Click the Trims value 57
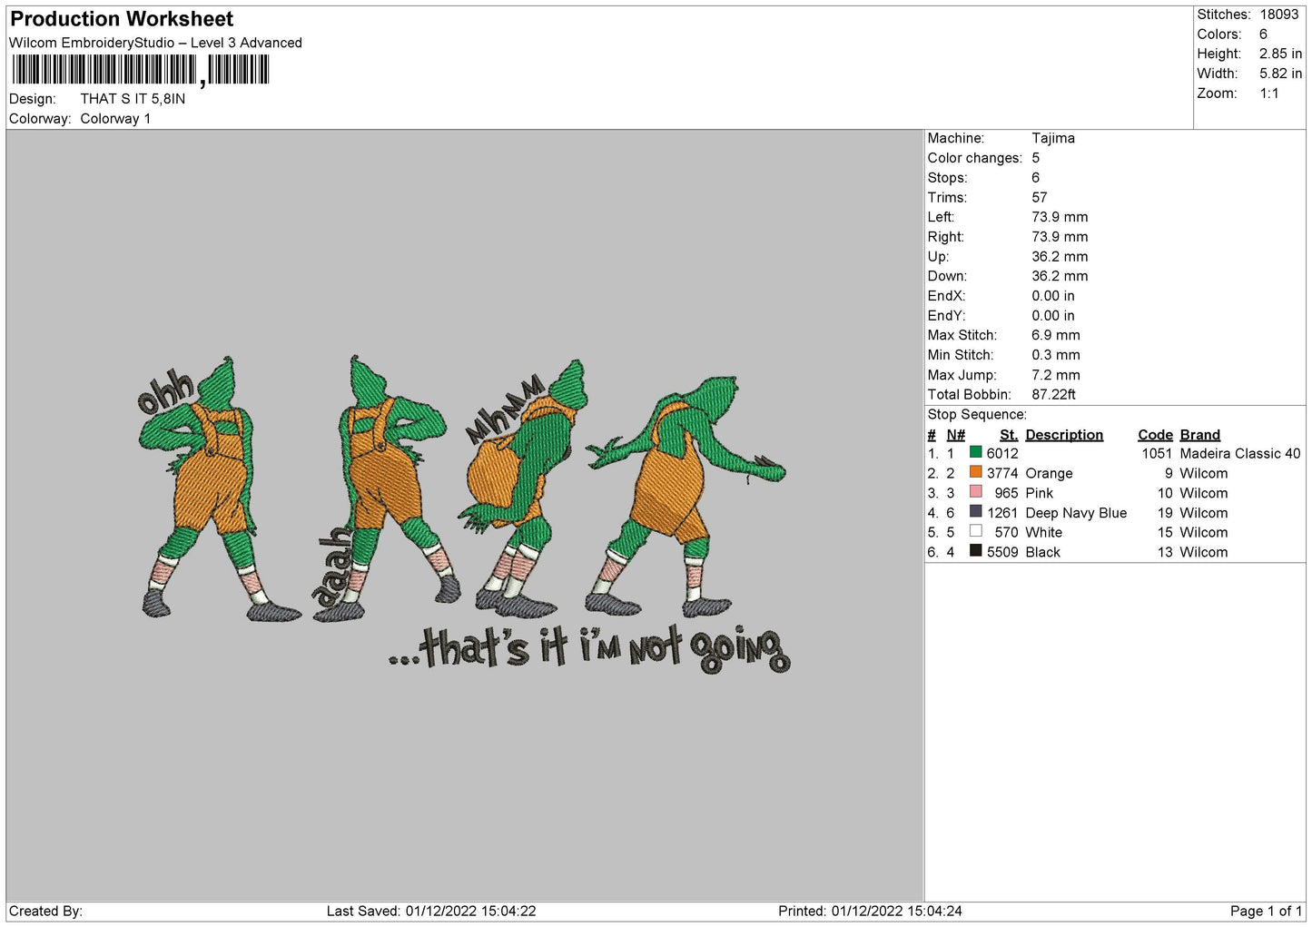 coord(1040,197)
